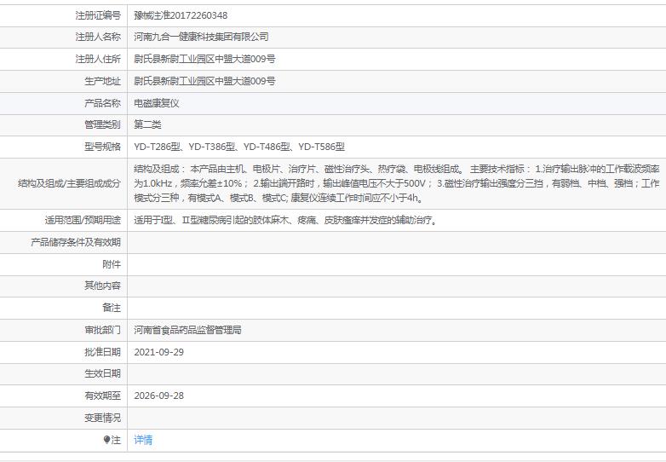Screen dimensions: 666x462
Task: Click the bullet icon beside 注 label
Action: (x=106, y=440)
